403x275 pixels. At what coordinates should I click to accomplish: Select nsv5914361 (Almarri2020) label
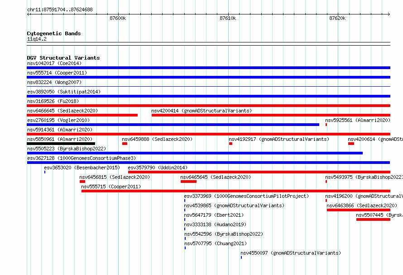60,130
